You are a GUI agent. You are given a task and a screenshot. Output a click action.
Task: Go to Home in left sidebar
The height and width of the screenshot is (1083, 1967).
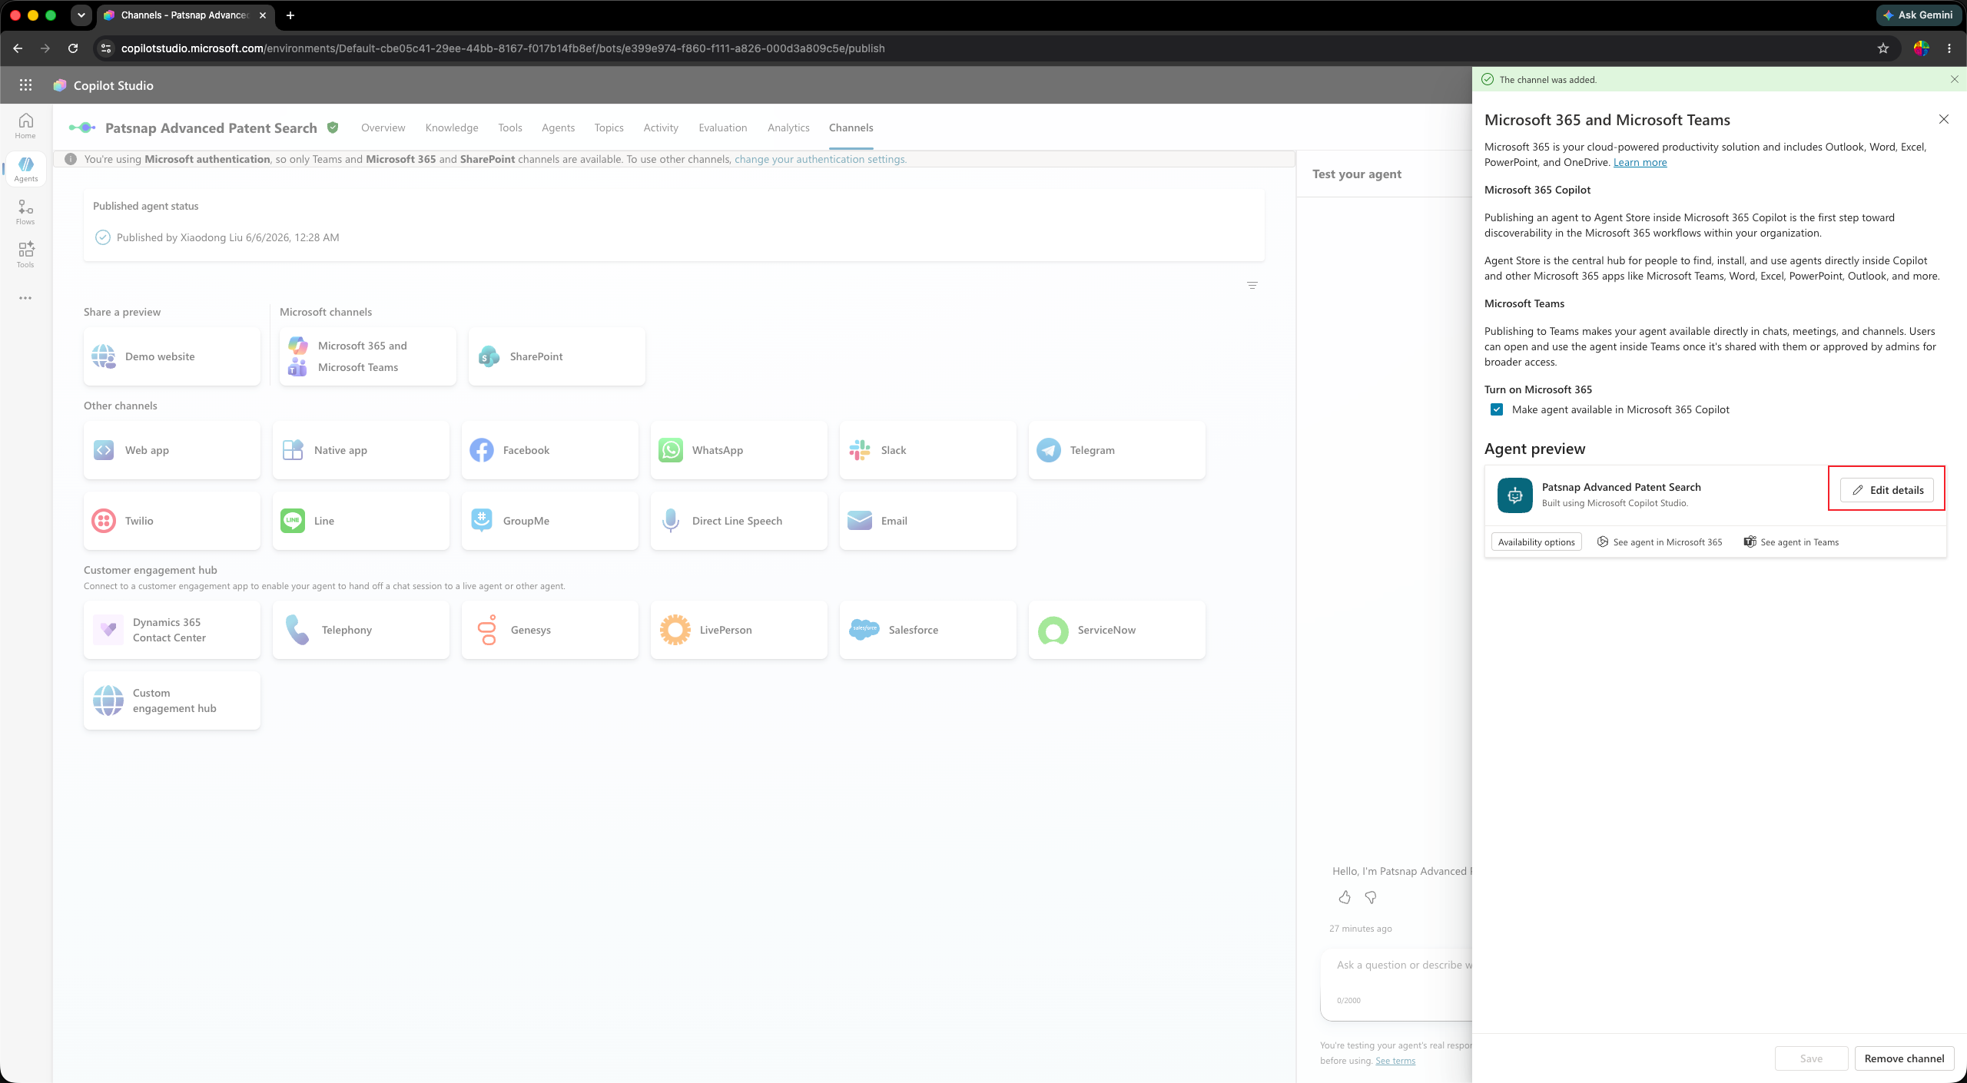[x=25, y=126]
